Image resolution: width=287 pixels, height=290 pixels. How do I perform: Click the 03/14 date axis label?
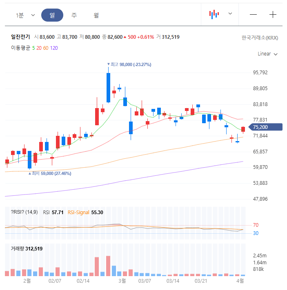point(173,281)
